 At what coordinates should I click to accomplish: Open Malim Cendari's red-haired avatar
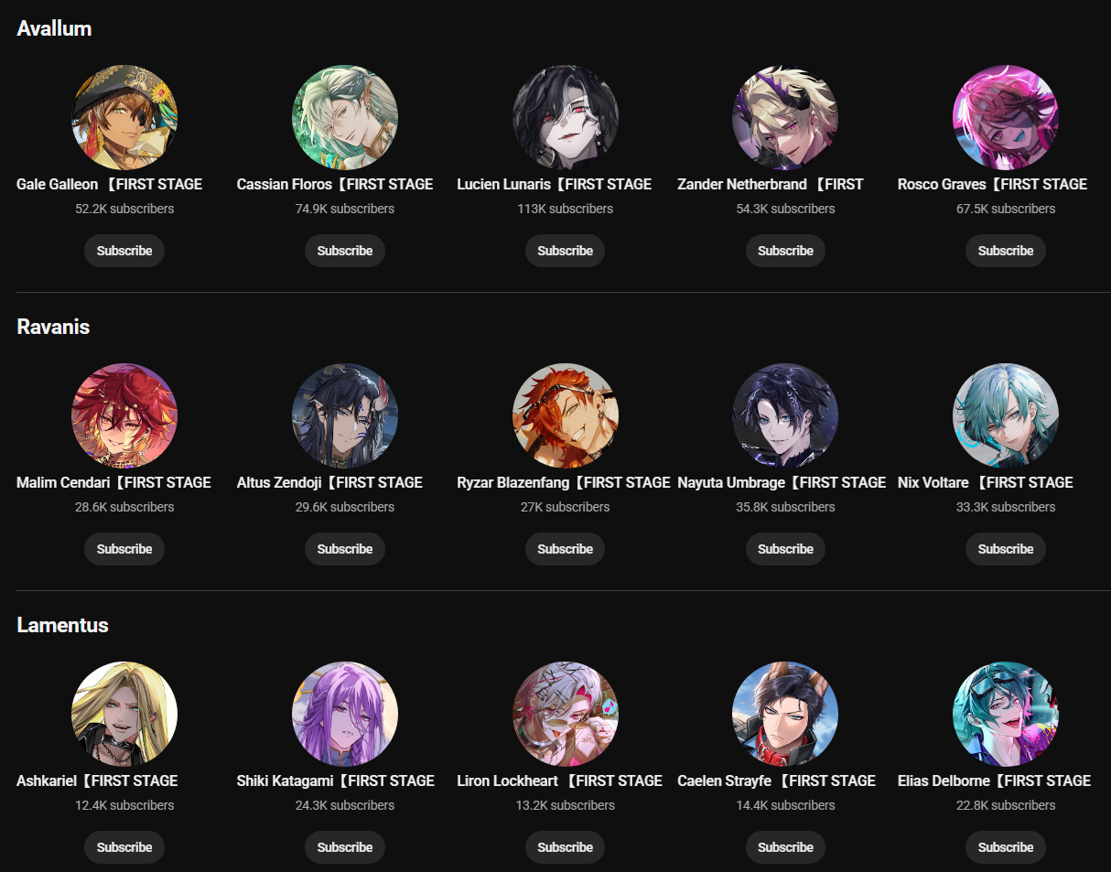coord(124,415)
